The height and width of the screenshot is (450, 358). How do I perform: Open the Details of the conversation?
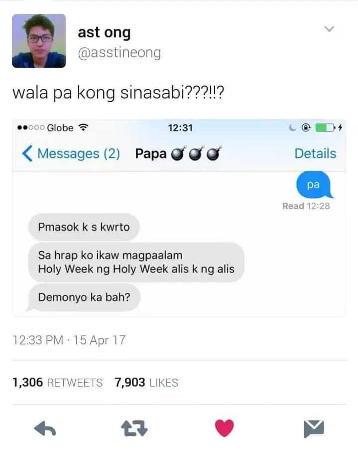click(315, 154)
